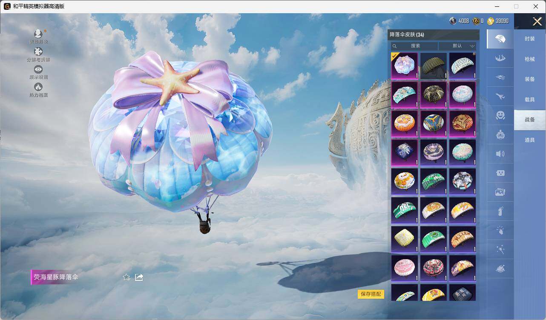
Task: Open 热力档案 flame icon
Action: click(x=38, y=87)
